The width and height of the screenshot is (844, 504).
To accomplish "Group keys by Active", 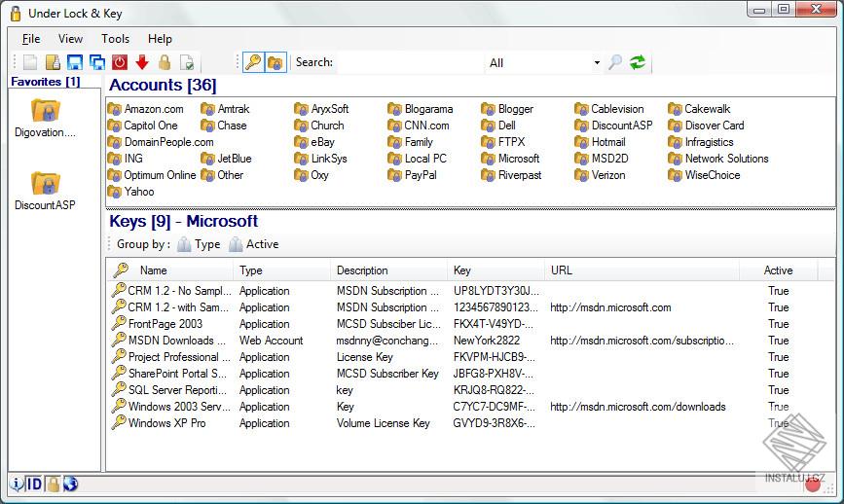I will pyautogui.click(x=253, y=244).
